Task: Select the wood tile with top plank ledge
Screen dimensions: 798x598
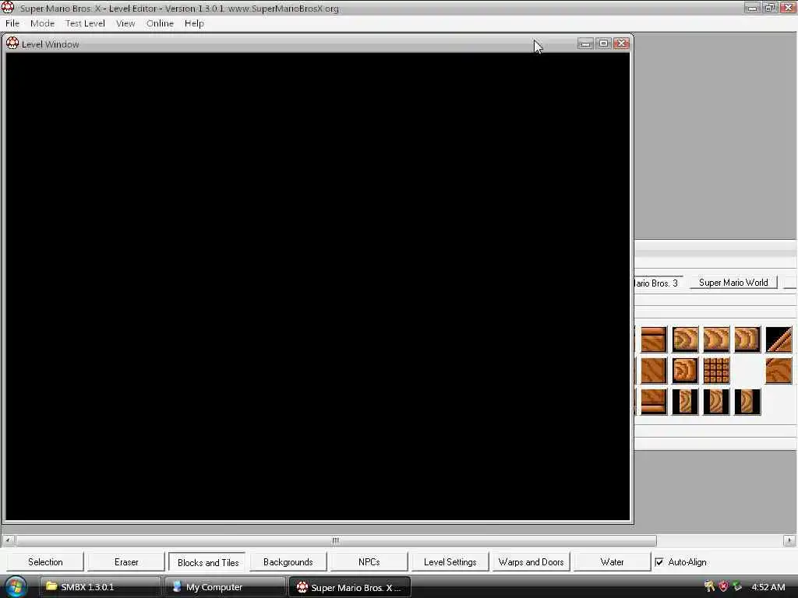Action: (x=654, y=339)
